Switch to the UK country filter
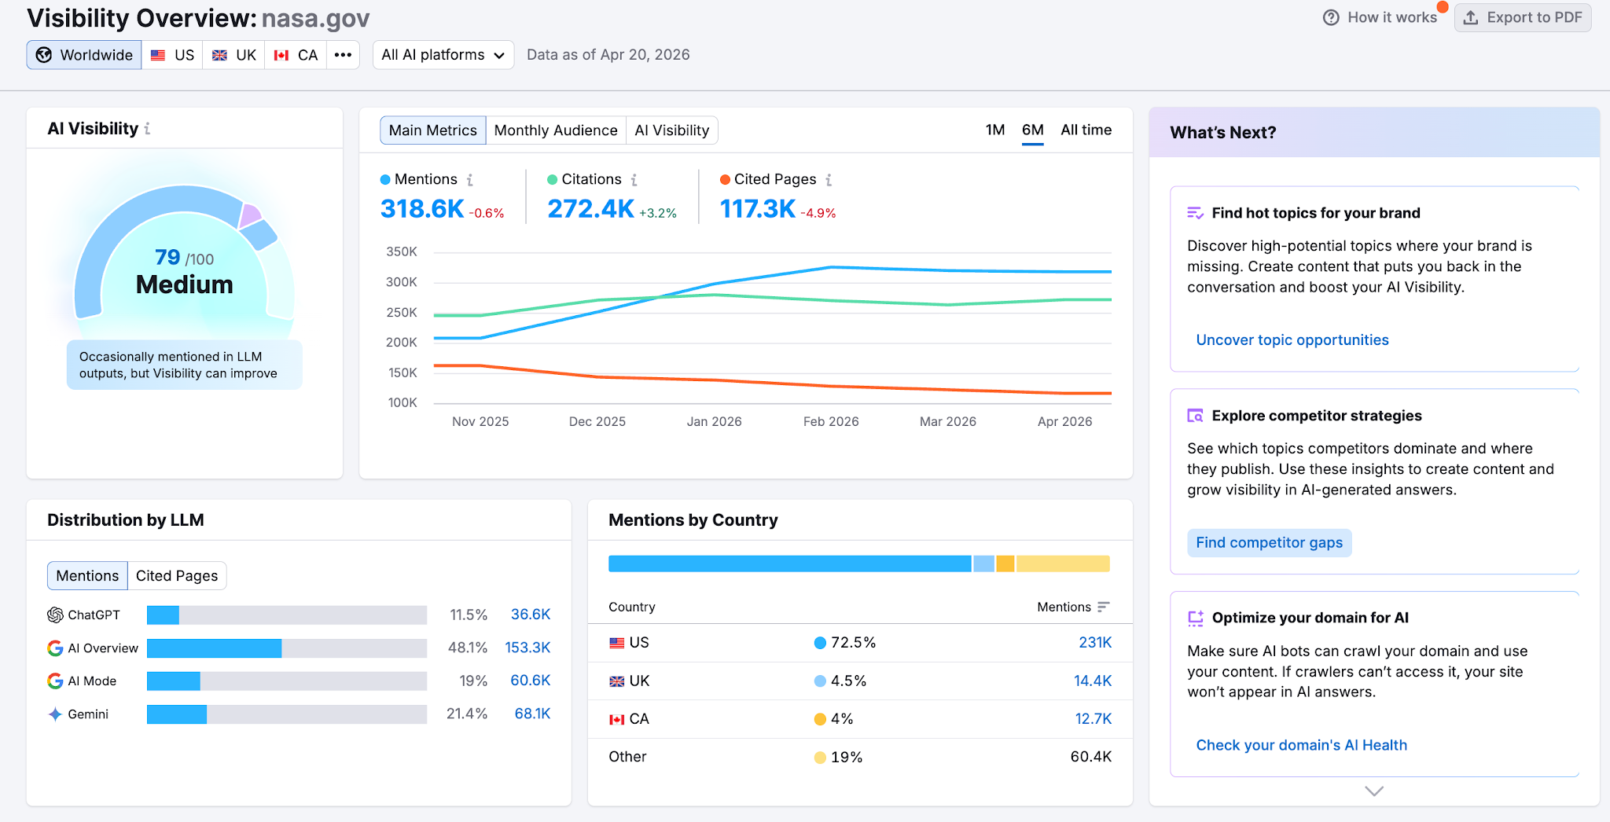The width and height of the screenshot is (1610, 822). [233, 55]
